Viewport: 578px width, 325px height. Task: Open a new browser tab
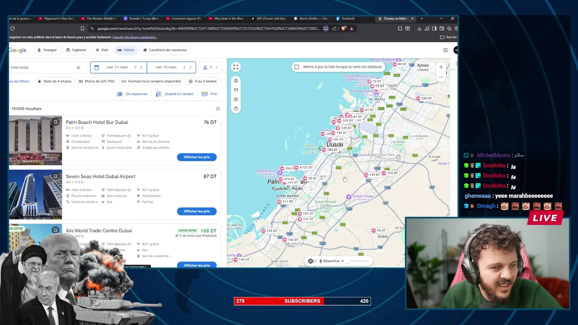point(421,19)
